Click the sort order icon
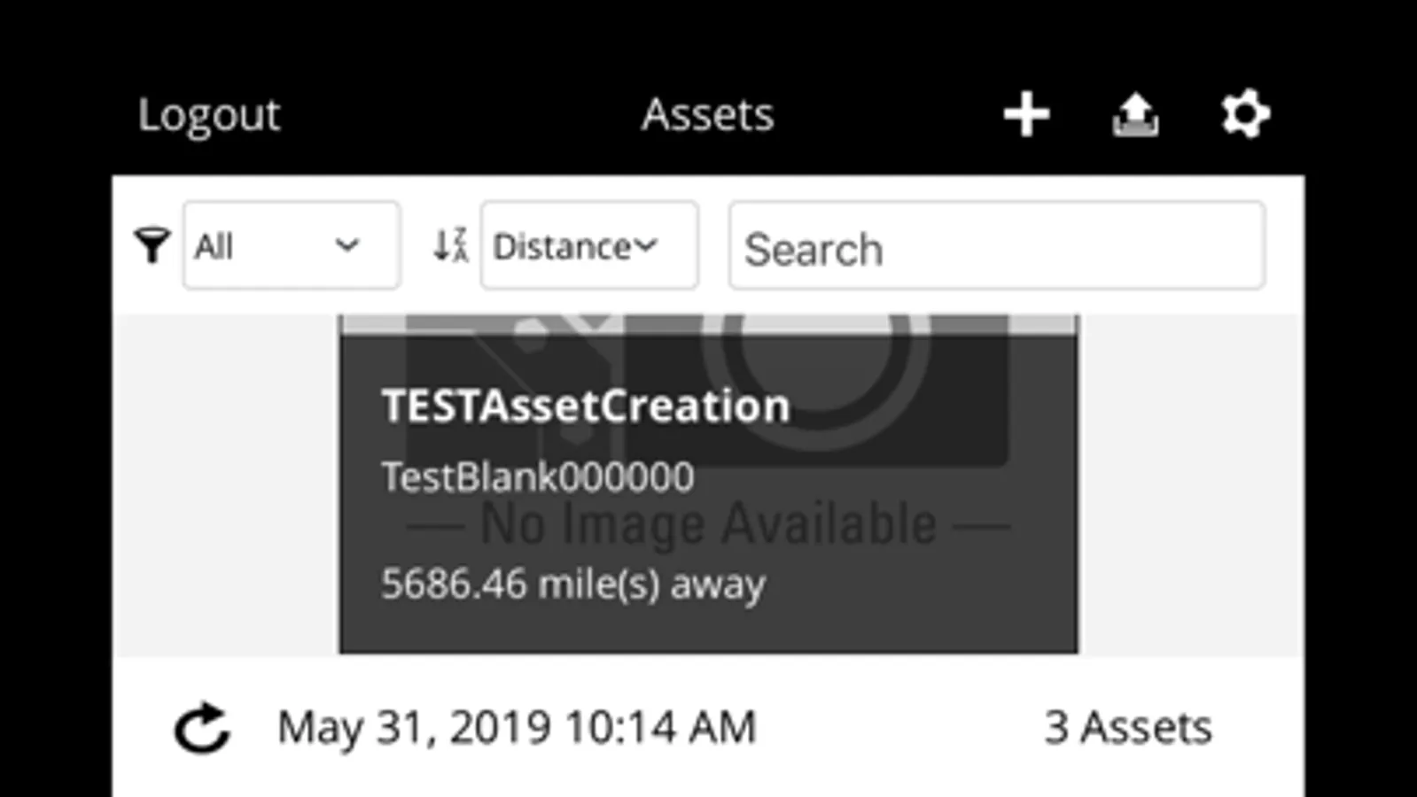 (x=450, y=245)
